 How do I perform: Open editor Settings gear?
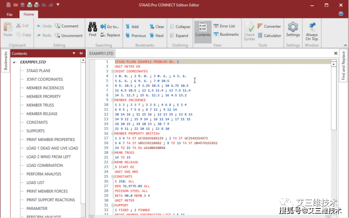click(x=293, y=29)
